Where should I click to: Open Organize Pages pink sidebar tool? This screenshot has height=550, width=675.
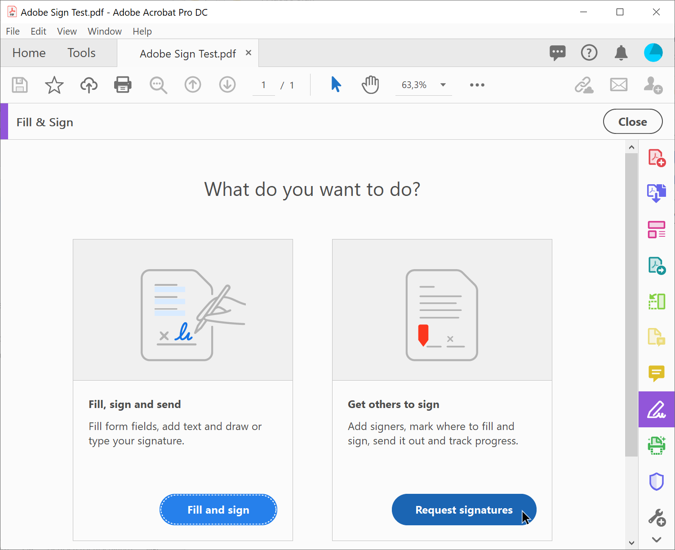[657, 229]
